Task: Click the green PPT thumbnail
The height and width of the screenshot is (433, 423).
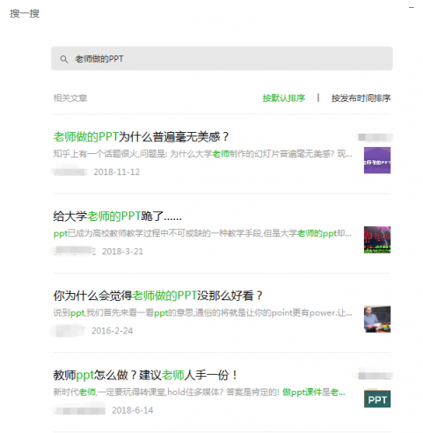Action: 377,398
